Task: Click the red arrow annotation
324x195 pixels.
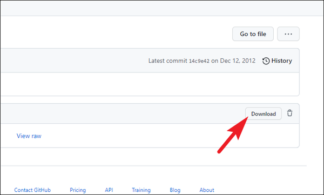Action: (x=233, y=135)
